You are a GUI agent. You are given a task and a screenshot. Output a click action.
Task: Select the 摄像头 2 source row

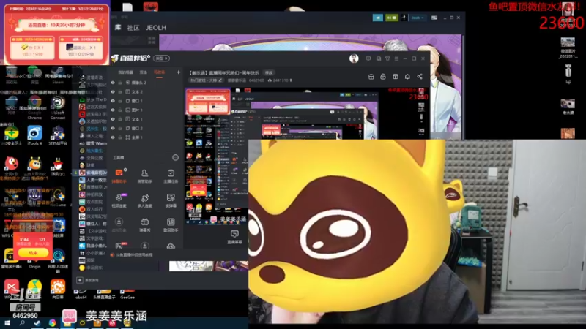click(146, 83)
